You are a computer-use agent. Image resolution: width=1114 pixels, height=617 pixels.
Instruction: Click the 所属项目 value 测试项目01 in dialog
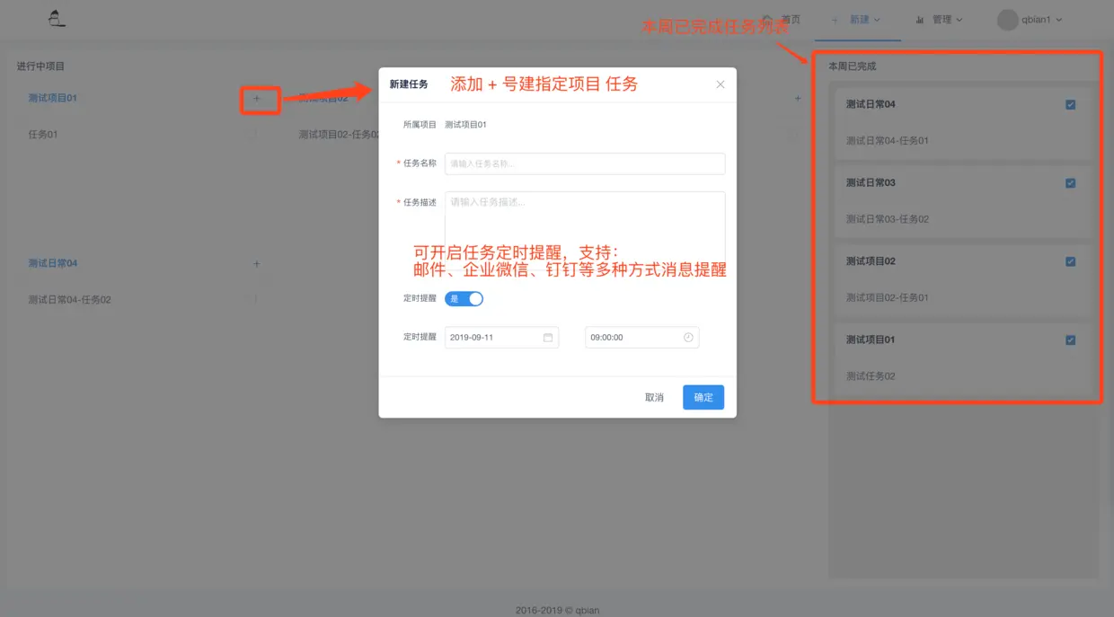pos(465,125)
